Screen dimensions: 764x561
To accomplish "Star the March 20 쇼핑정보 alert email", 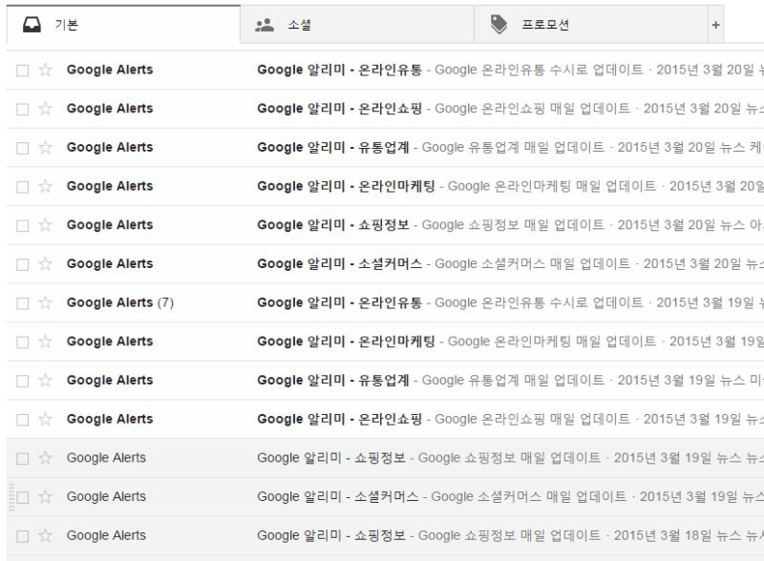I will pyautogui.click(x=45, y=225).
